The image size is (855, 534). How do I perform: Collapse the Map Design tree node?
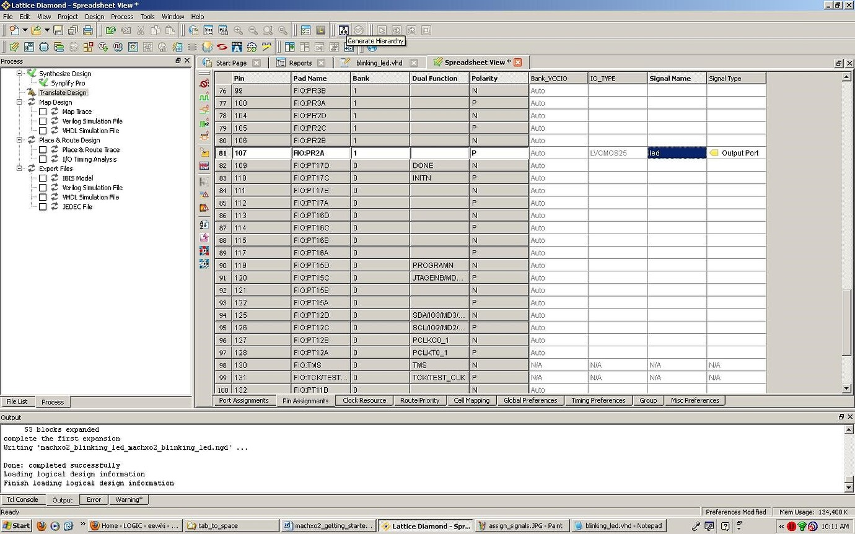[19, 102]
